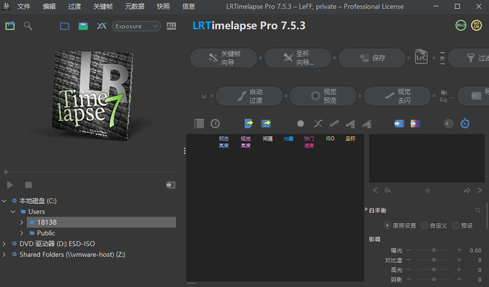This screenshot has height=287, width=489.
Task: Click the 视觉预览 button
Action: coord(323,96)
